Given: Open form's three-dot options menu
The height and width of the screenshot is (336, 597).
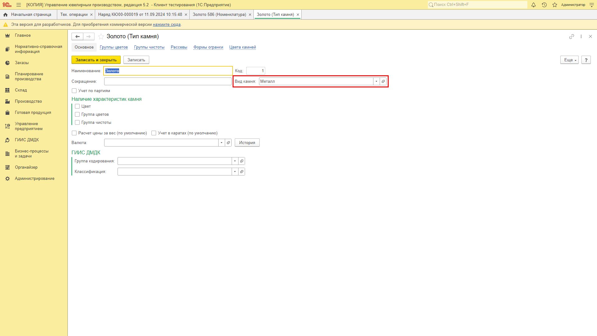Looking at the screenshot, I should tap(581, 36).
